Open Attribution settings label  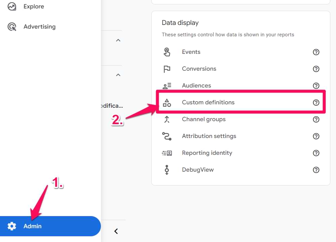pos(209,136)
